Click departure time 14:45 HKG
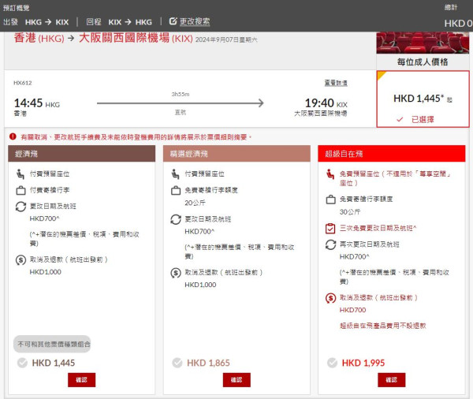Image resolution: width=473 pixels, height=399 pixels. coord(37,103)
